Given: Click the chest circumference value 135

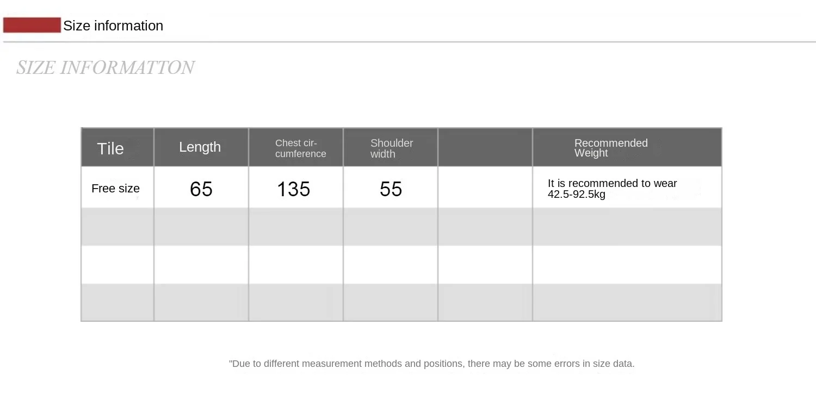Looking at the screenshot, I should [x=294, y=189].
